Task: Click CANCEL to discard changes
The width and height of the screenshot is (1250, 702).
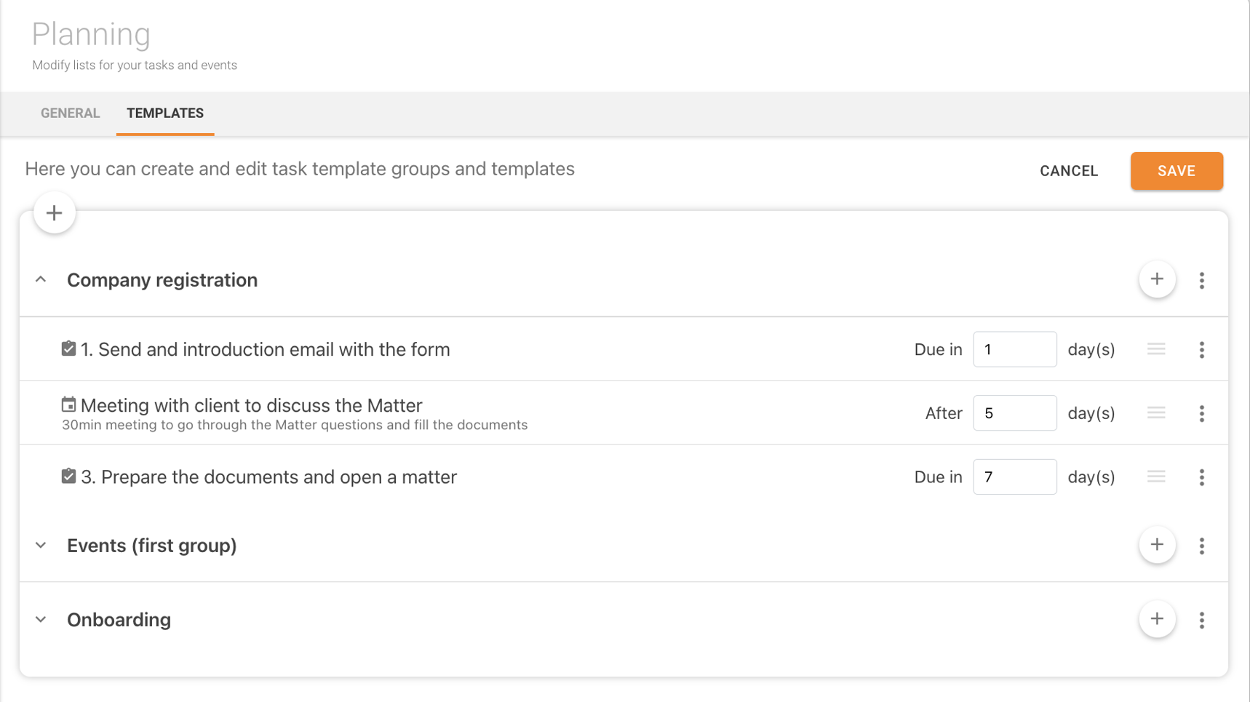Action: (x=1068, y=171)
